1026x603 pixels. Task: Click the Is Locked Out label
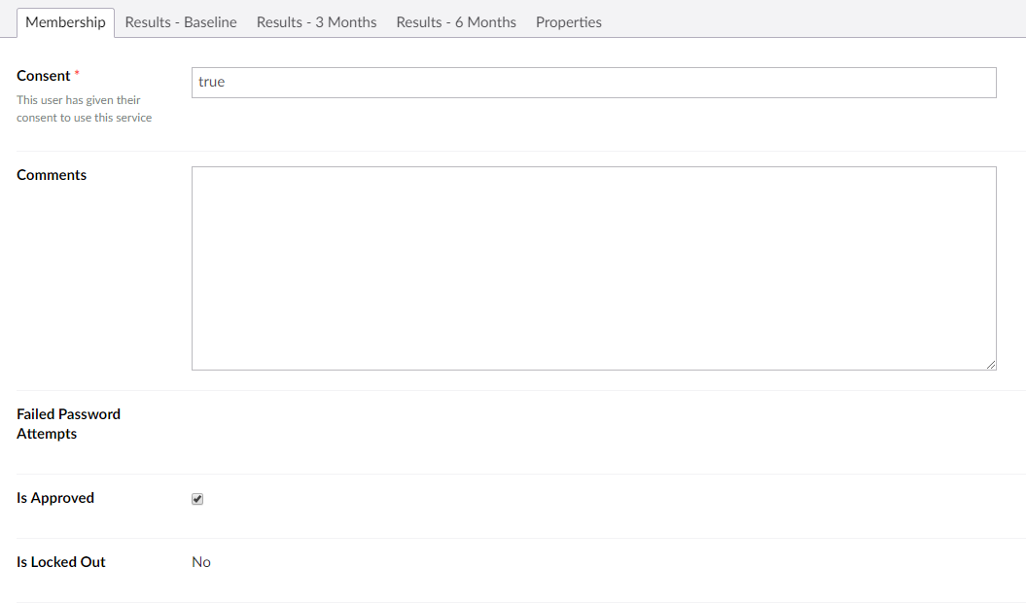tap(61, 562)
